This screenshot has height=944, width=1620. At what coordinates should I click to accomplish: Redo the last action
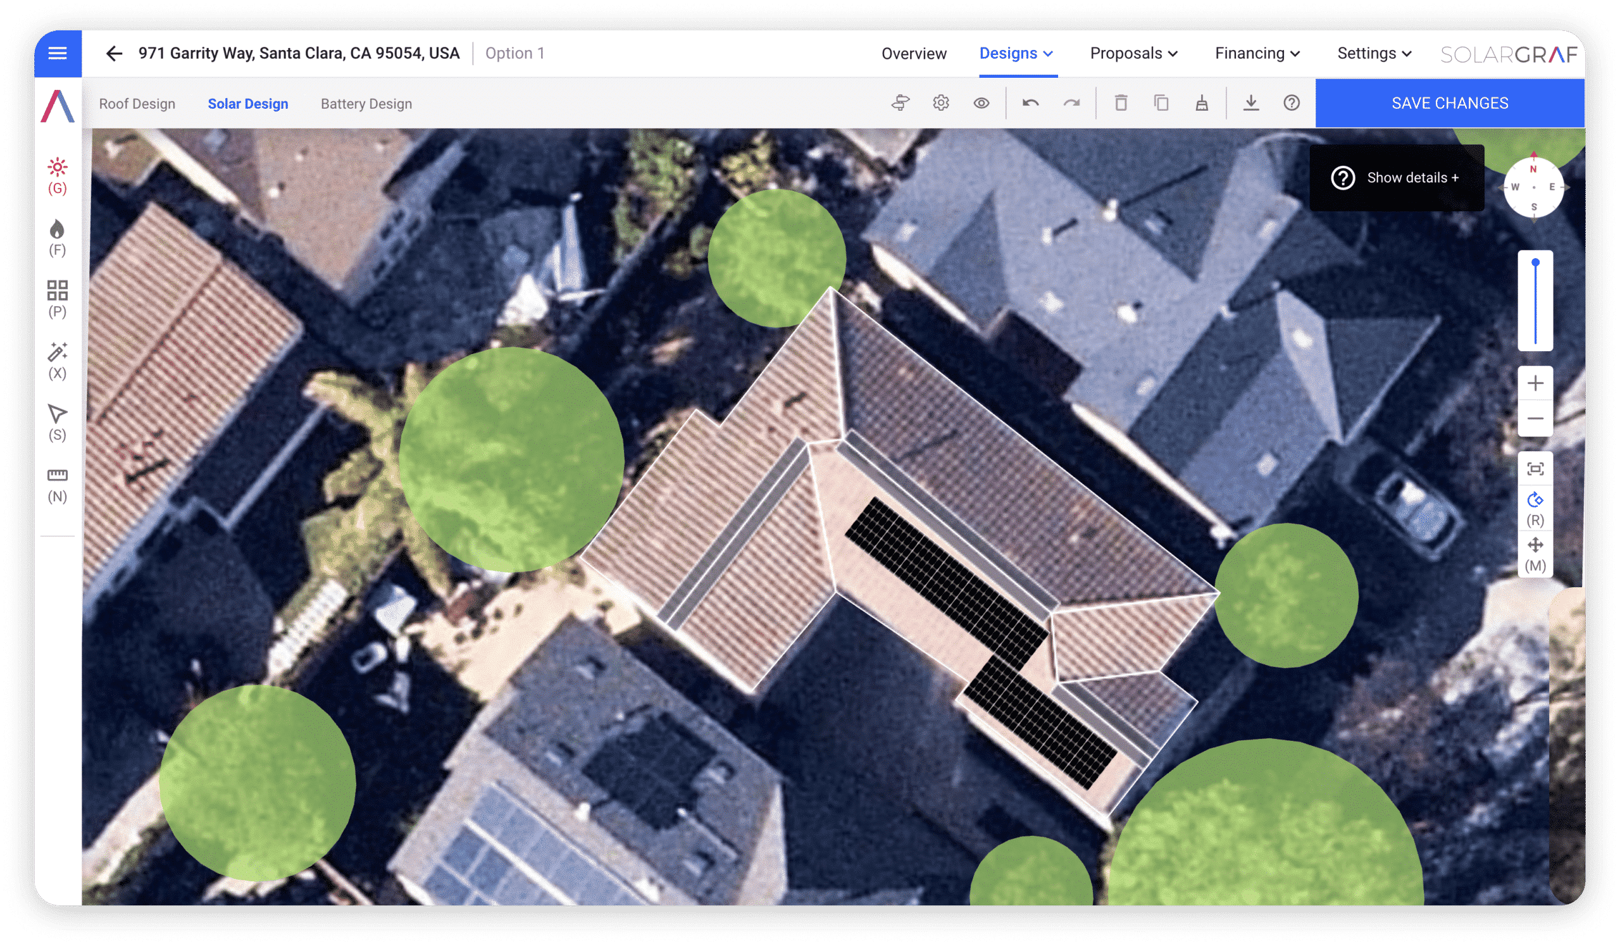[1071, 103]
